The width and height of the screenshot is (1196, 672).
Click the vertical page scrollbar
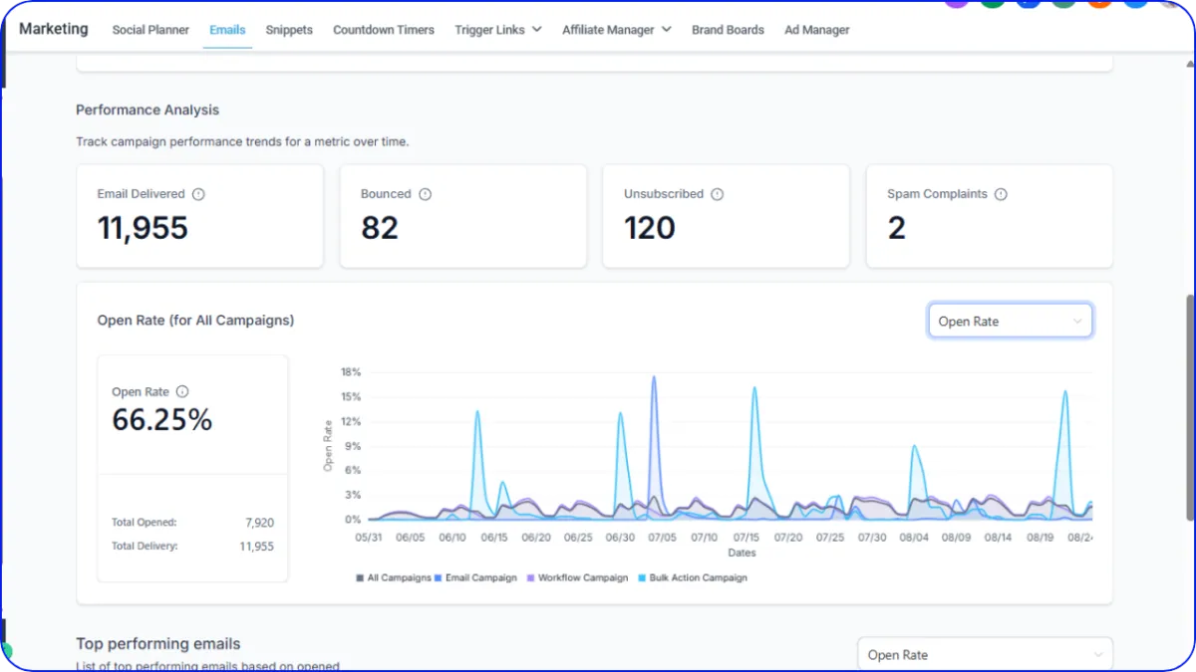coord(1189,406)
